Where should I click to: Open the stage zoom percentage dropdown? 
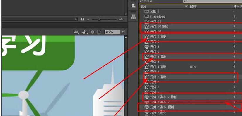click(x=123, y=32)
